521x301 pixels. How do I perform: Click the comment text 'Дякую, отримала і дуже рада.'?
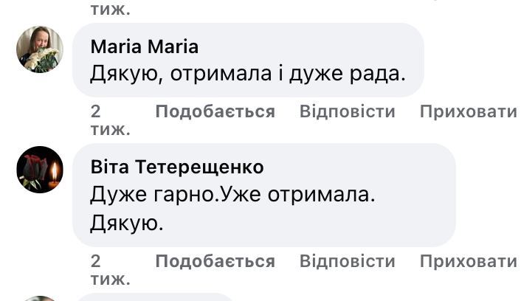[248, 73]
